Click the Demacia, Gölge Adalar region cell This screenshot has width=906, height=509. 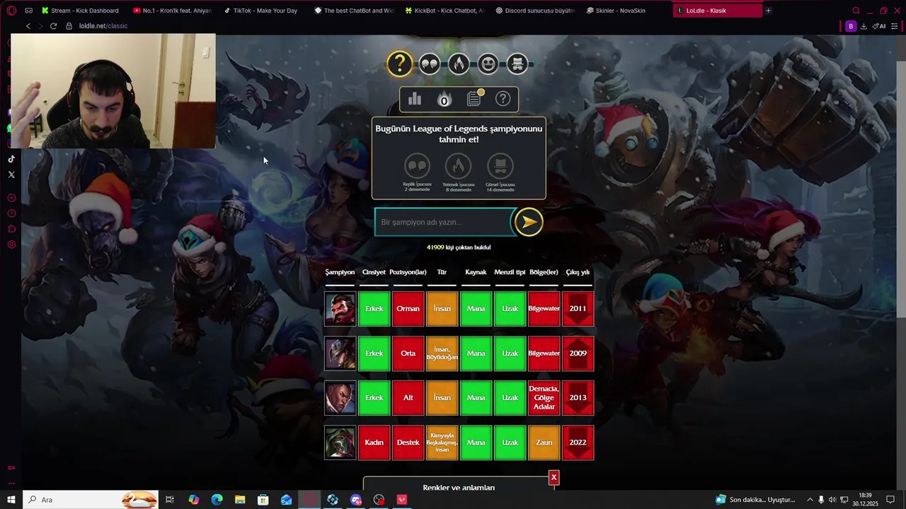544,397
